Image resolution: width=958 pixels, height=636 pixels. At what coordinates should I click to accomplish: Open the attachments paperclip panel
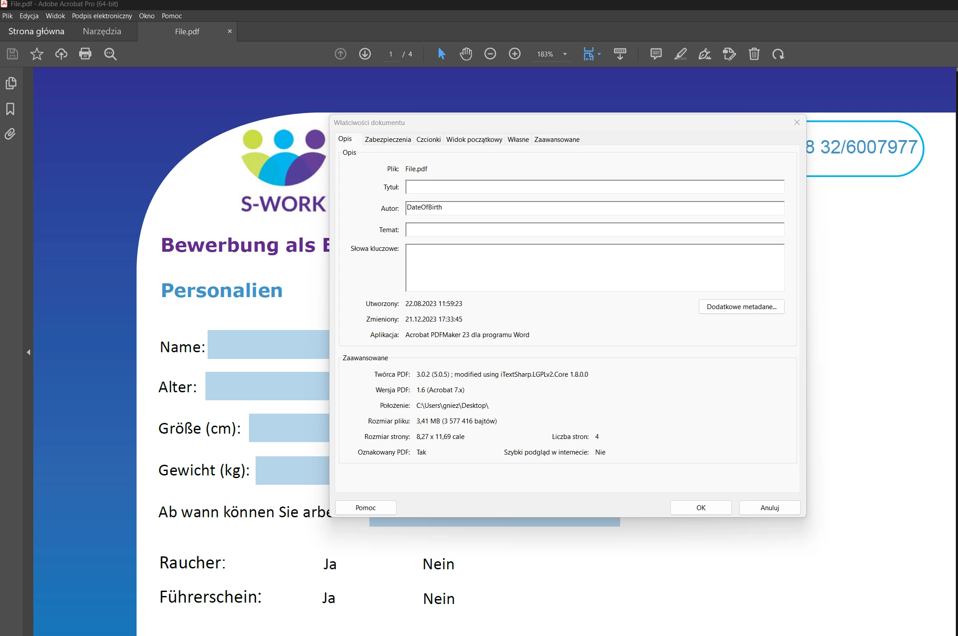pos(11,134)
